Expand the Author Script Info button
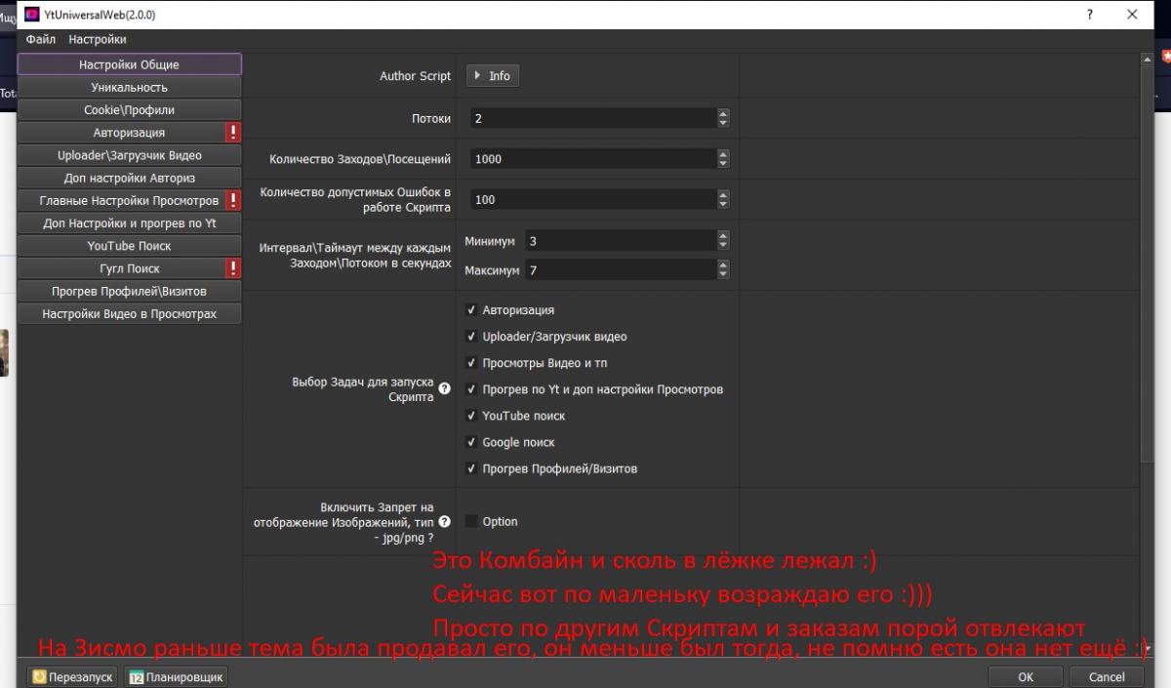This screenshot has width=1171, height=688. click(493, 76)
